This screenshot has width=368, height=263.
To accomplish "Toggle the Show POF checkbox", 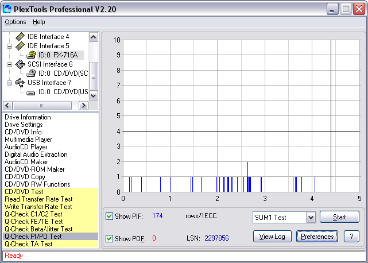I will click(x=109, y=238).
